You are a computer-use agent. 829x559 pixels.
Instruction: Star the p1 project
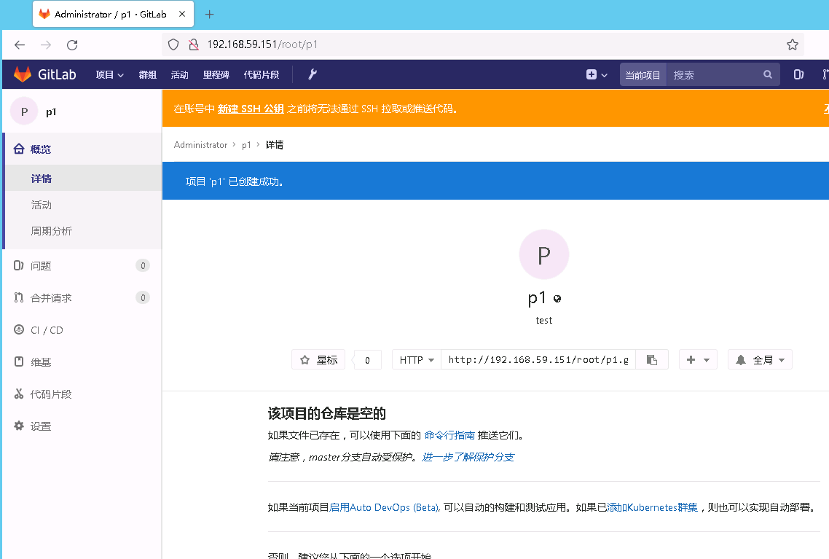[318, 359]
